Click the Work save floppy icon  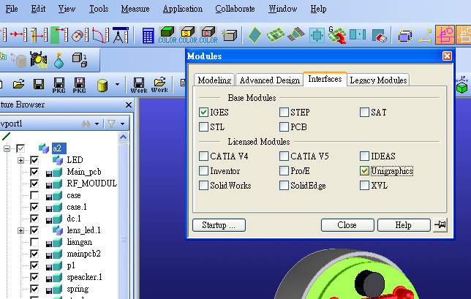point(139,86)
